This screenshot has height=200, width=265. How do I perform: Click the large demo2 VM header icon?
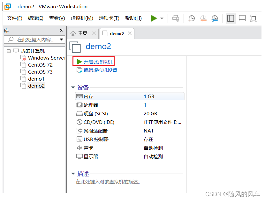75,47
